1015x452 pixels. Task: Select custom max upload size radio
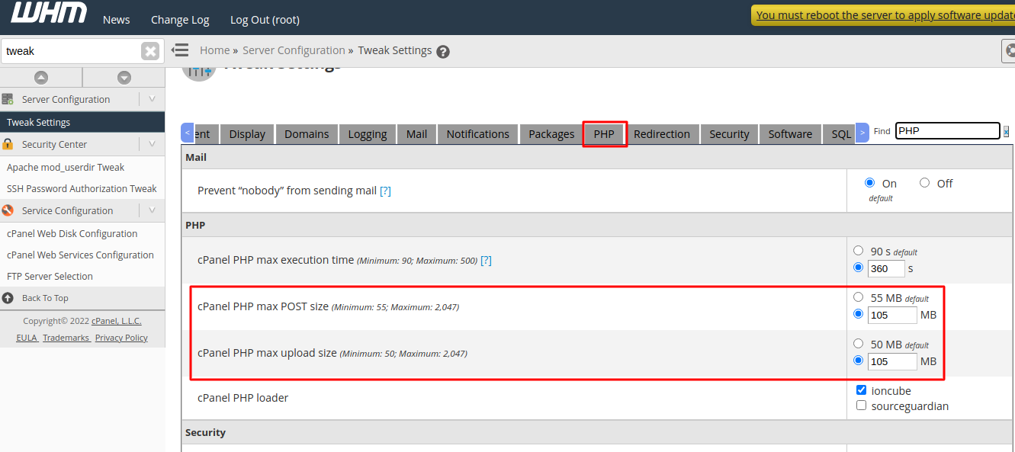point(859,361)
